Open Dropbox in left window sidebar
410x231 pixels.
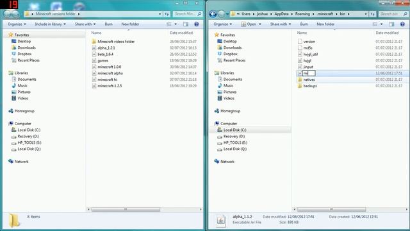(24, 54)
